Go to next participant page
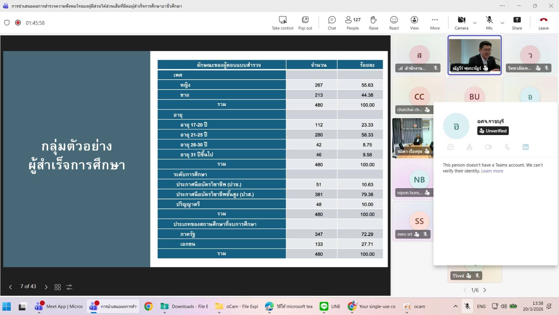This screenshot has height=315, width=559. [x=485, y=290]
